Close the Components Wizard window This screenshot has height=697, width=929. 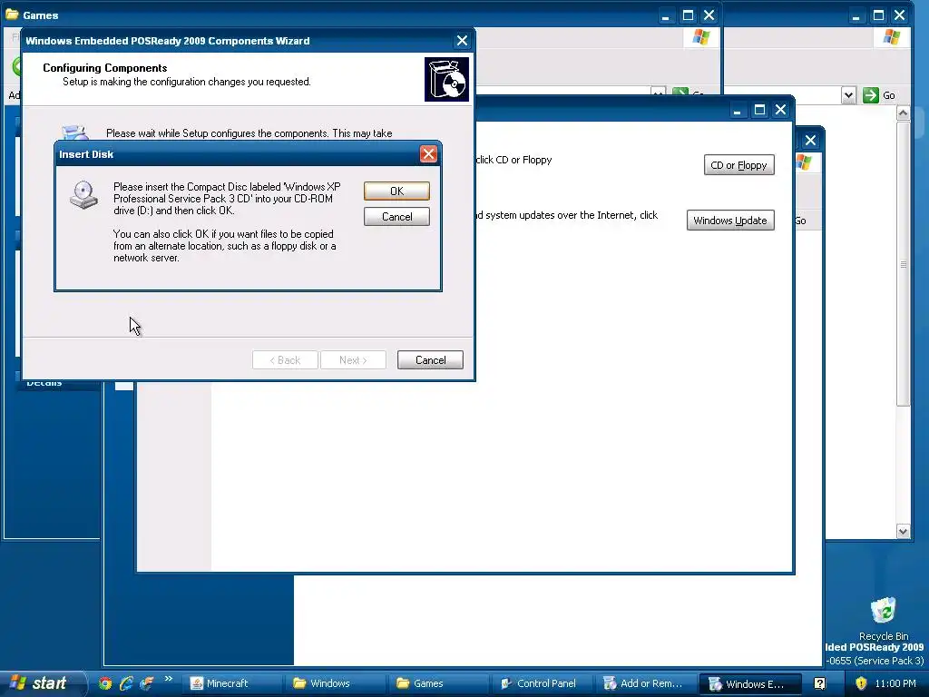462,40
